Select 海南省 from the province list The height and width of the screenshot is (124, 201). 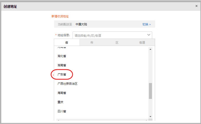point(62,93)
